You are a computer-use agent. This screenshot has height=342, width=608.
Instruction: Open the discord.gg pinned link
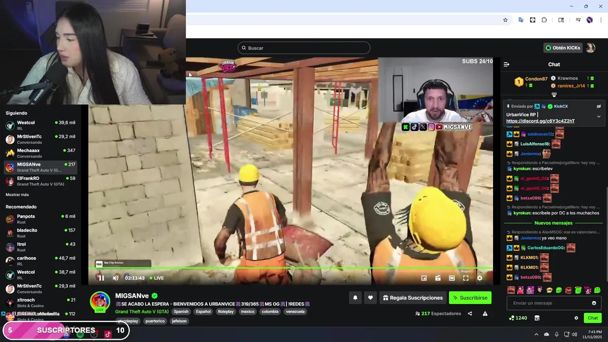(541, 121)
